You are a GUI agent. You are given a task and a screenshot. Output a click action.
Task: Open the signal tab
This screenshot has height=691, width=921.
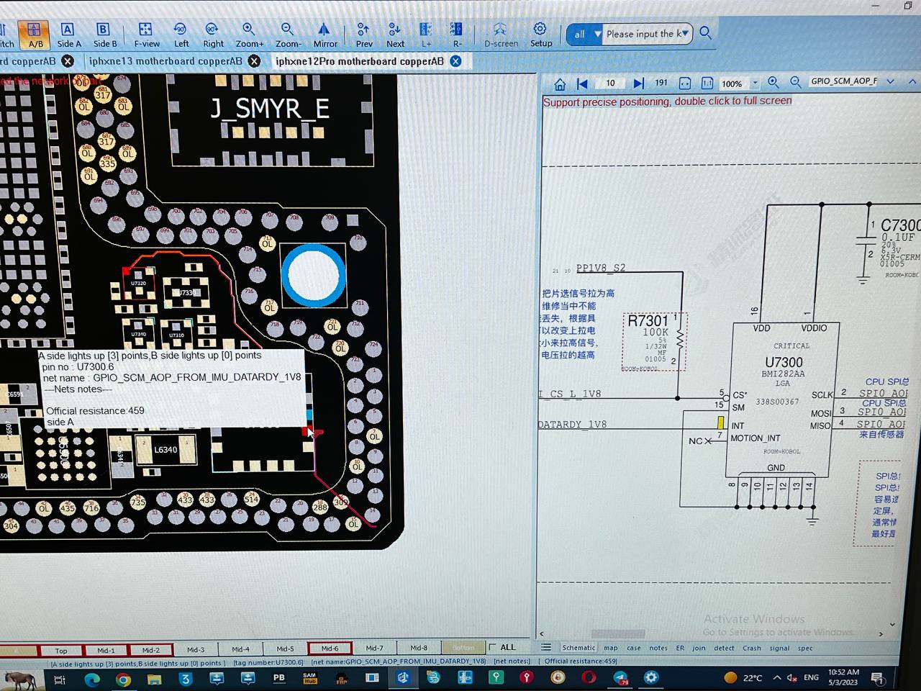779,648
